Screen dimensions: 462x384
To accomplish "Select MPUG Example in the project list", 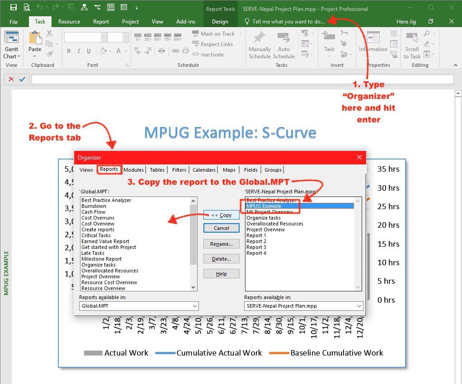I will [300, 206].
